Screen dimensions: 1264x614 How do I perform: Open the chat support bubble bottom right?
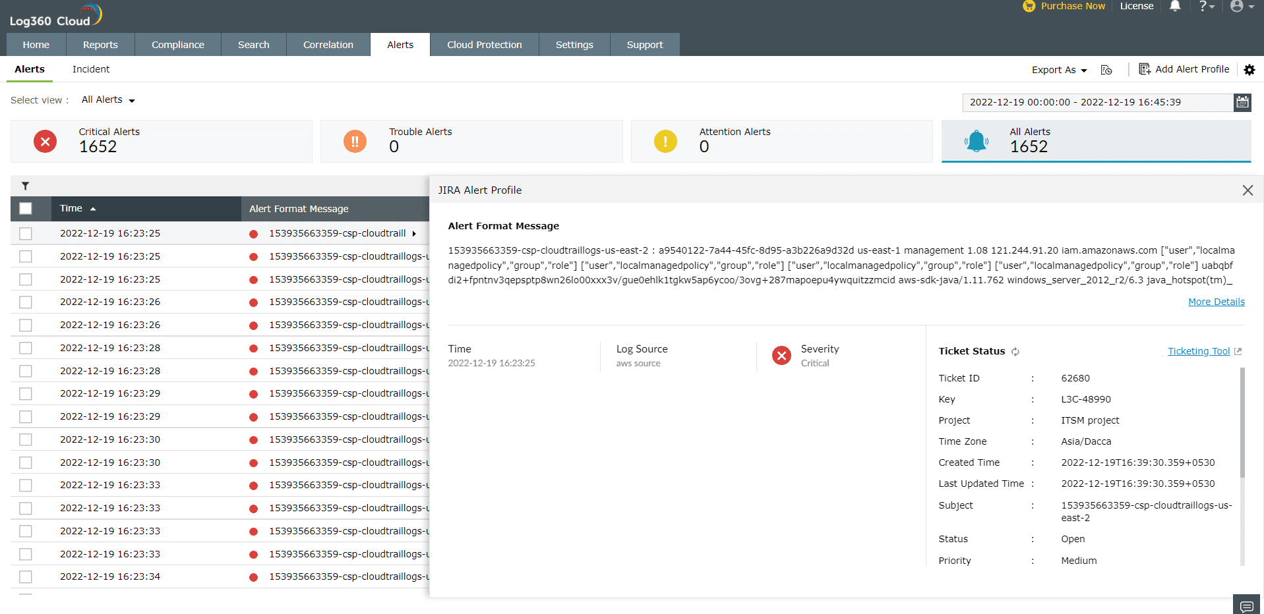(x=1246, y=604)
